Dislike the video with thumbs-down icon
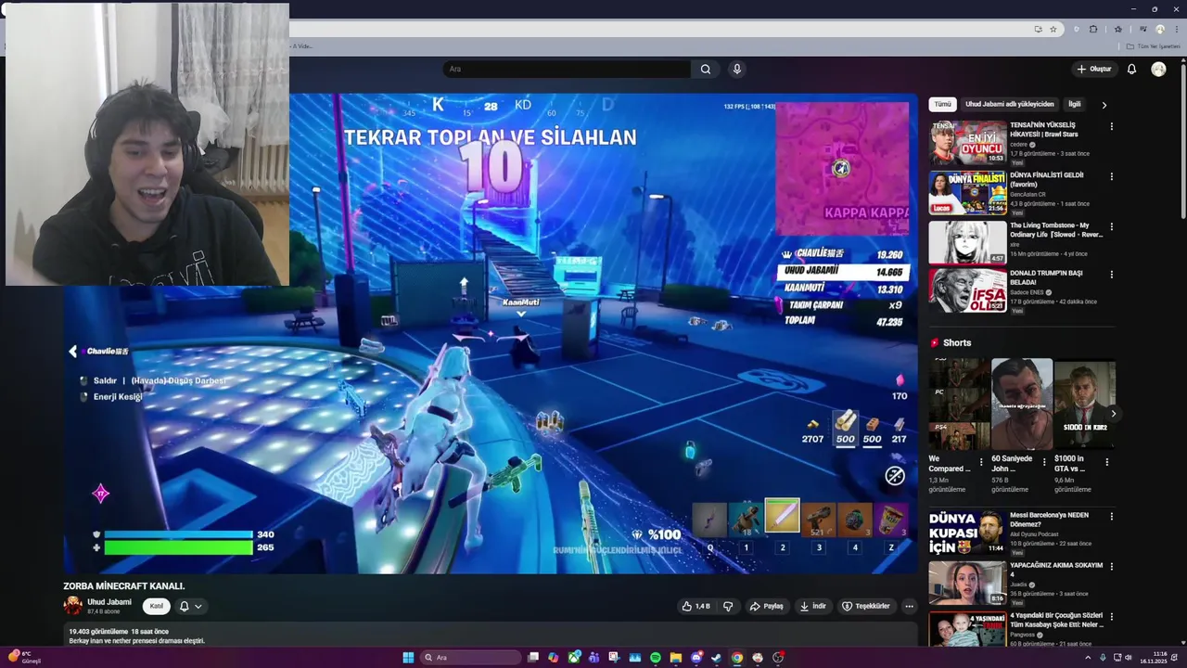This screenshot has width=1187, height=668. 728,606
